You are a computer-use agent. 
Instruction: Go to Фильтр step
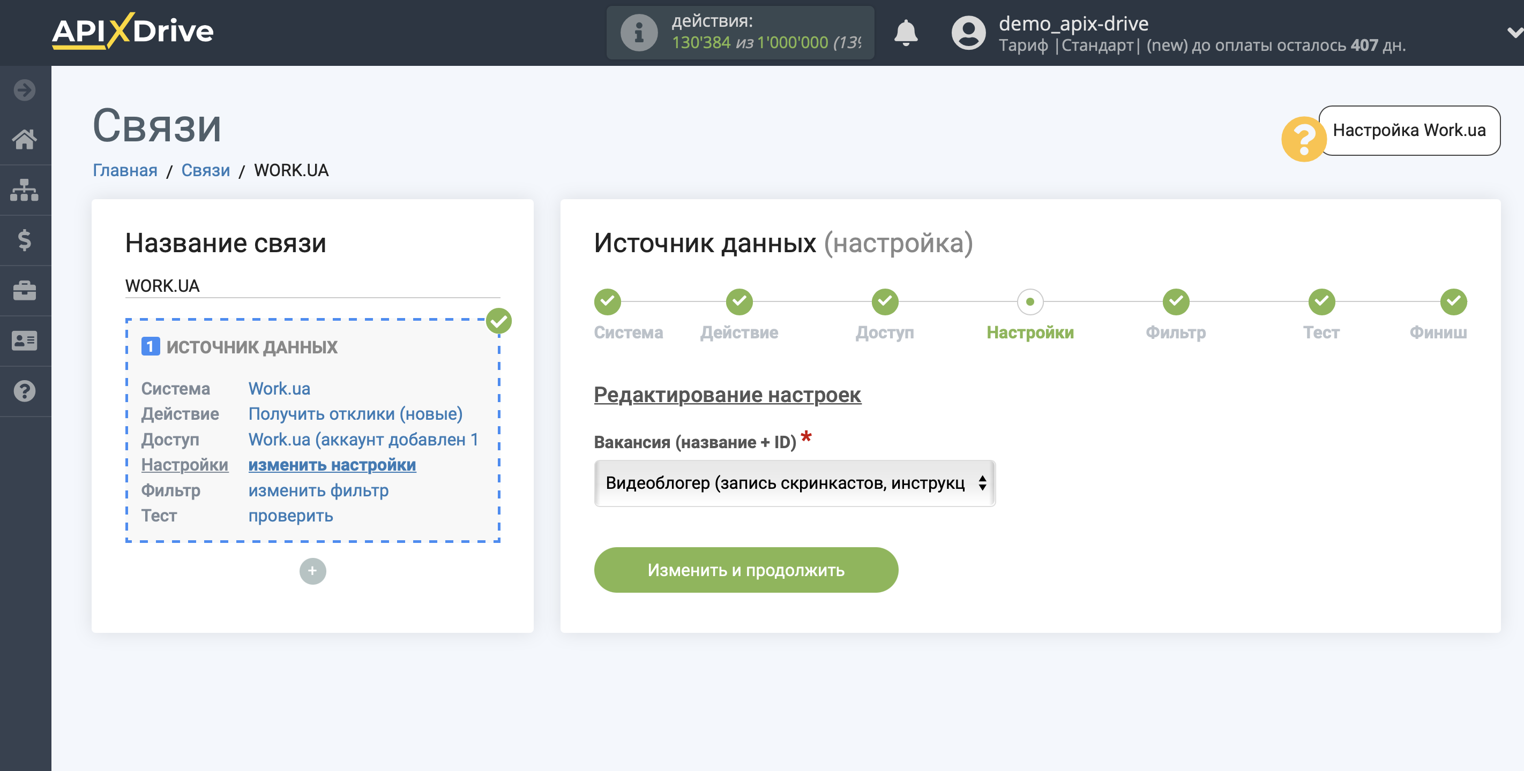click(1176, 301)
